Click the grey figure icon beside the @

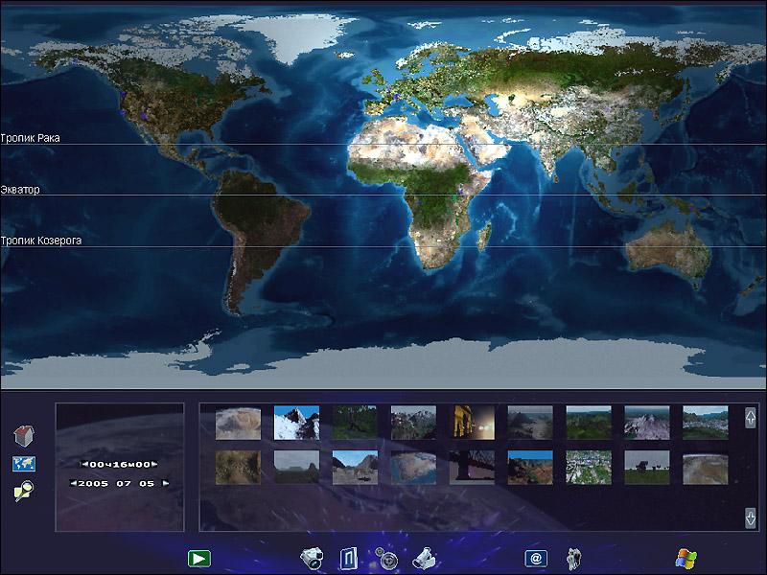pyautogui.click(x=574, y=557)
